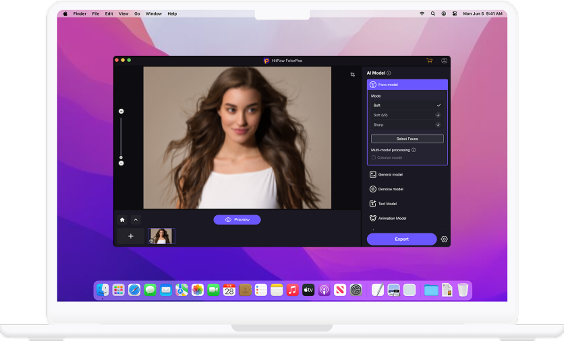
Task: Collapse the thumbnail strip with the chevron
Action: [x=136, y=219]
